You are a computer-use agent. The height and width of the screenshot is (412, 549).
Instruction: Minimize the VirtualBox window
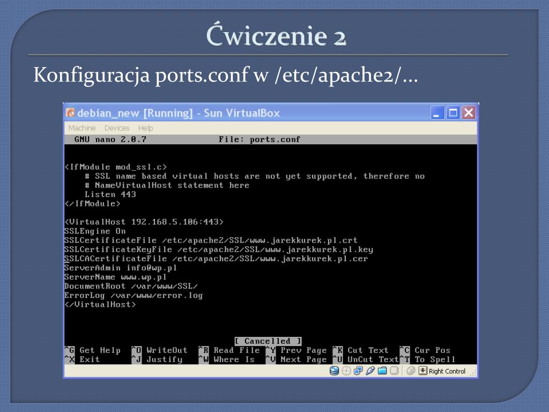[x=437, y=113]
